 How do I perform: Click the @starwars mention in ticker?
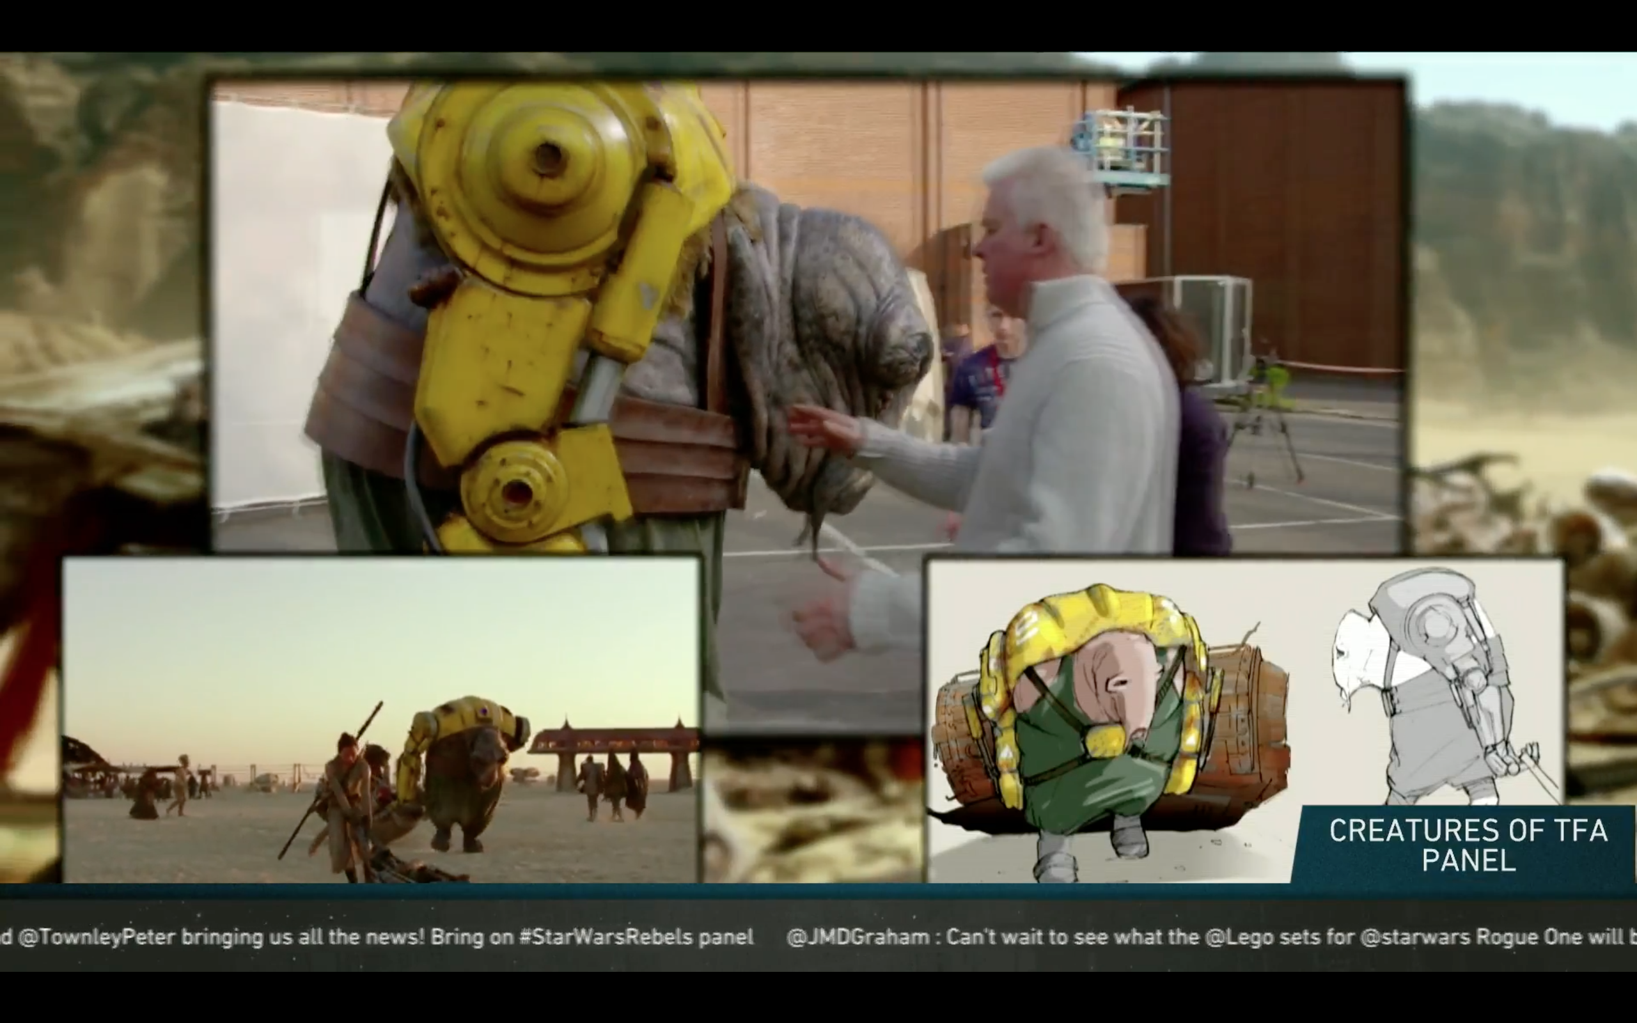click(1414, 937)
